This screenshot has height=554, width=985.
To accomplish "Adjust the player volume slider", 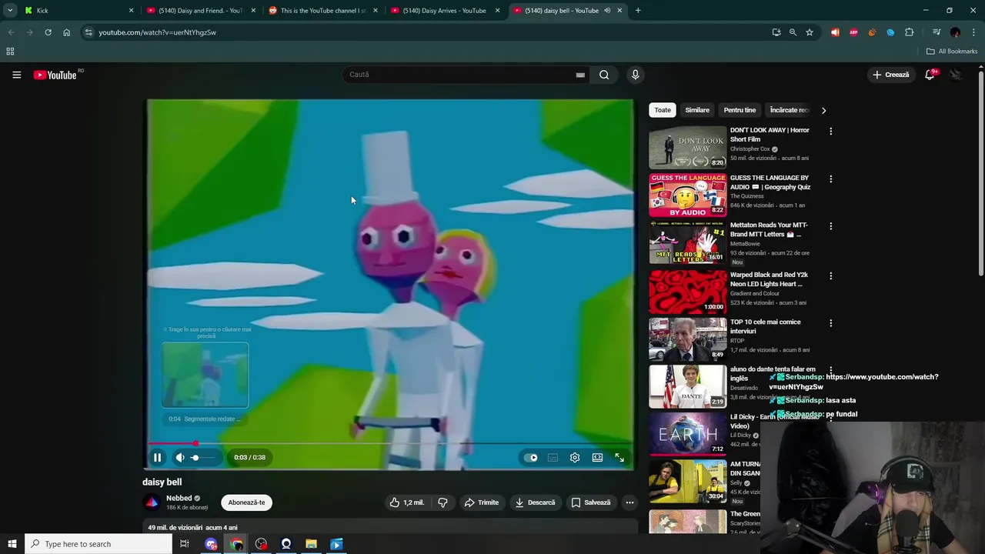I will (x=204, y=457).
